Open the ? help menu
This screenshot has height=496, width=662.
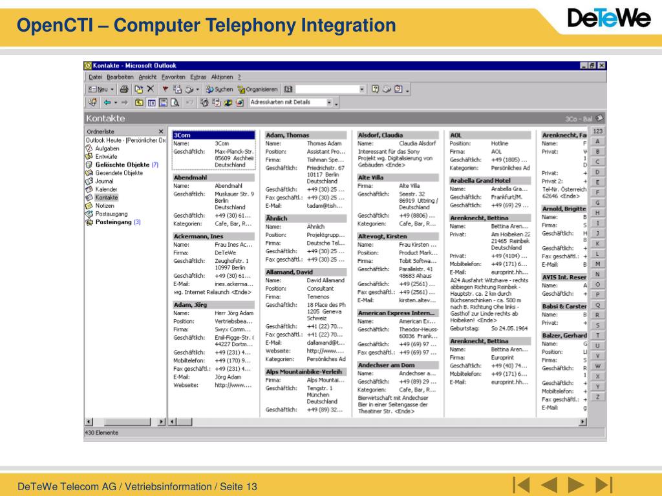coord(239,77)
